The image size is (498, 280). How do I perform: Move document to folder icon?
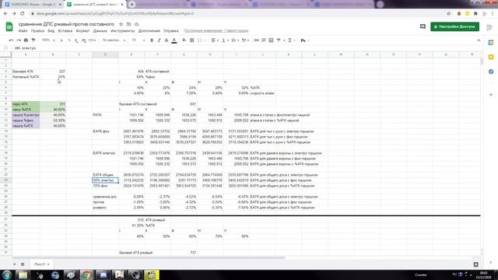coord(128,24)
